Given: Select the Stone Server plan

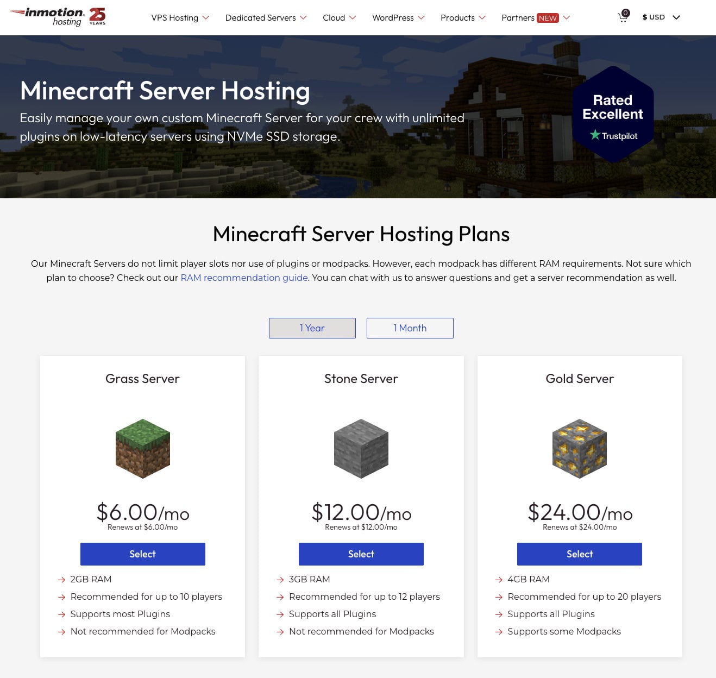Looking at the screenshot, I should click(361, 554).
